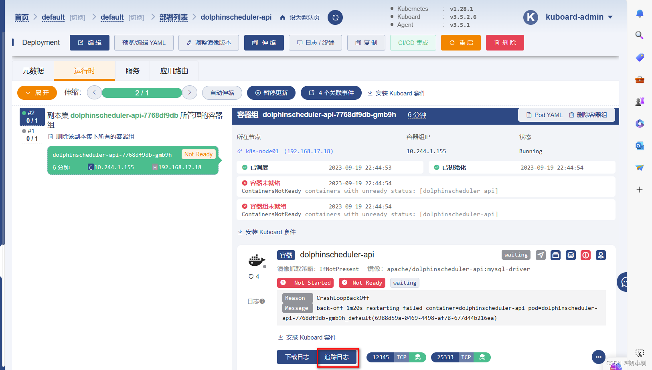Click 安装 Kuboard 套件 beside 关联事件
Image resolution: width=652 pixels, height=370 pixels.
[x=397, y=93]
